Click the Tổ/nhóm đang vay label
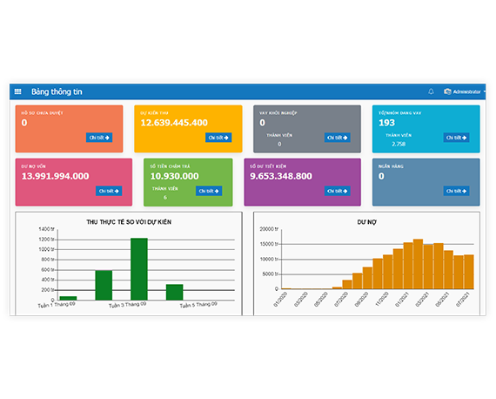Image resolution: width=496 pixels, height=399 pixels. 399,113
